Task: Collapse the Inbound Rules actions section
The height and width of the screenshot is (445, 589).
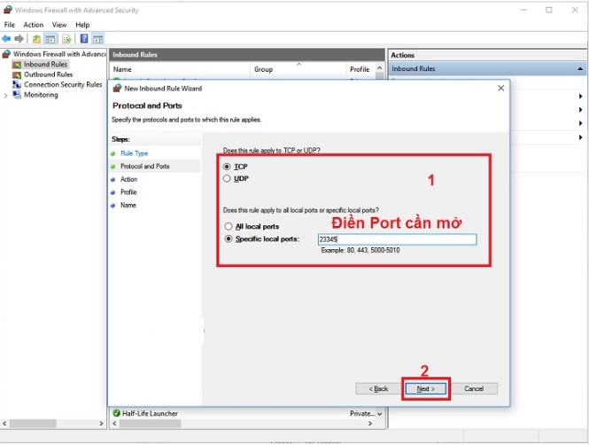Action: click(581, 68)
